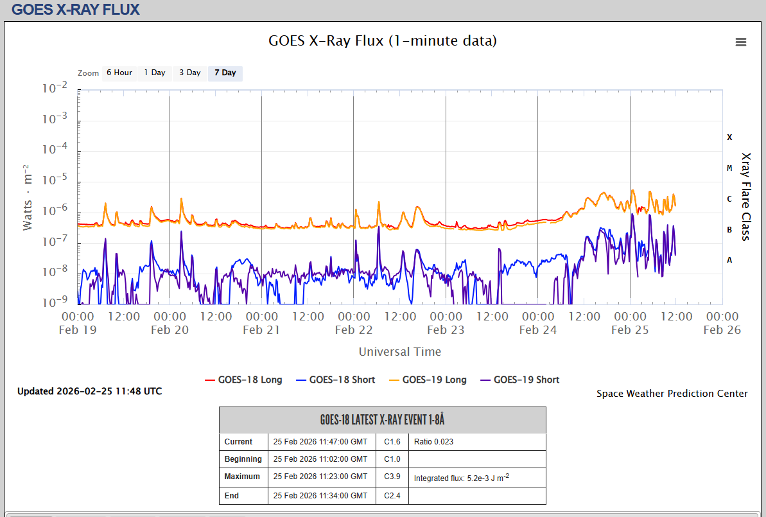Select the 6 Hour zoom range
This screenshot has height=517, width=766.
(119, 73)
